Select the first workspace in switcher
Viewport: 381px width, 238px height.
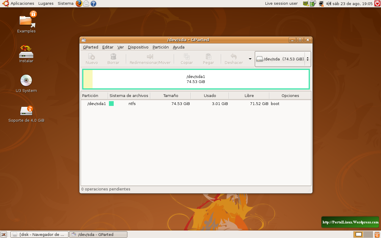[359, 234]
